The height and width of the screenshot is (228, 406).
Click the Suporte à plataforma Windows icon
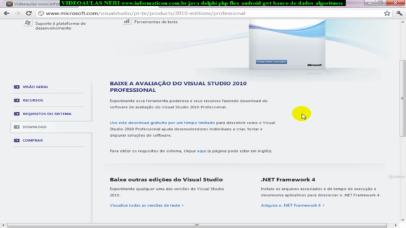point(28,23)
